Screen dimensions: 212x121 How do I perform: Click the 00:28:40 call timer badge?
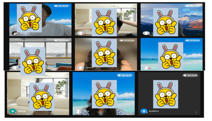click(190, 75)
